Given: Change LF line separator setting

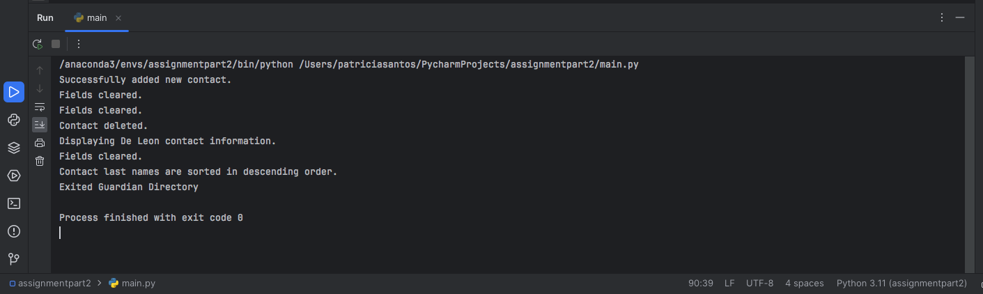Looking at the screenshot, I should [x=729, y=284].
